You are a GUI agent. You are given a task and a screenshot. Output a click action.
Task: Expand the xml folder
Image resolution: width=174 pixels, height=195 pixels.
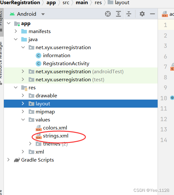23,152
